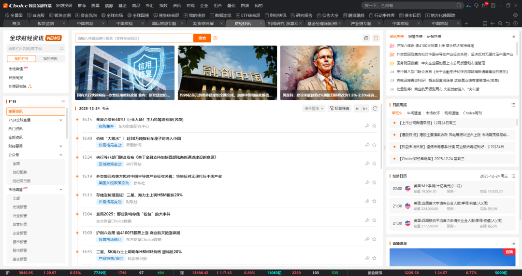Switch to 我的资讯 toggle button

coord(50,58)
